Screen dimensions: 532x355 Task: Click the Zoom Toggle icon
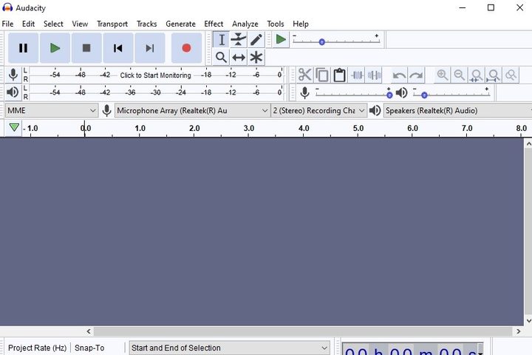pos(511,75)
